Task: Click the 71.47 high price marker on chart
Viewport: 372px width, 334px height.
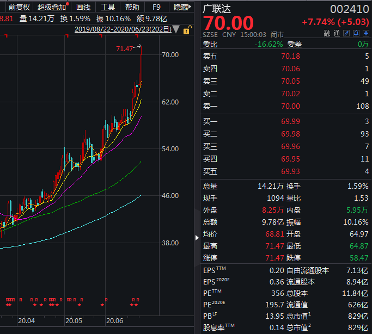Action: coord(125,49)
